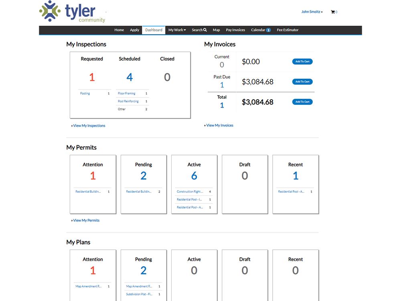The height and width of the screenshot is (301, 401).
Task: Open the Footing requested inspection link
Action: point(85,93)
